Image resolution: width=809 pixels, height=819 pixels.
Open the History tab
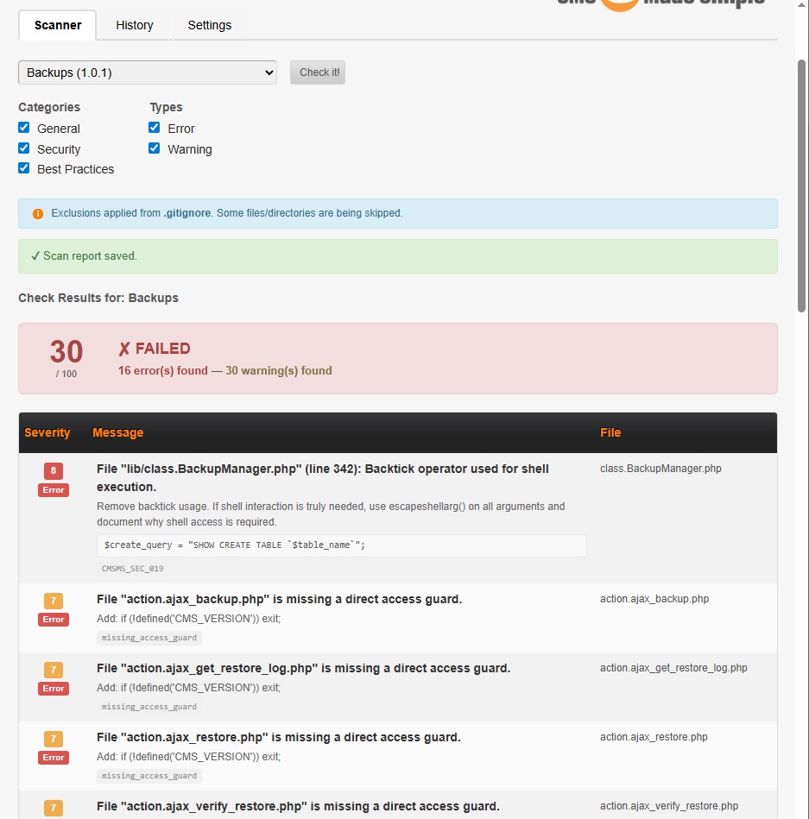pos(135,25)
